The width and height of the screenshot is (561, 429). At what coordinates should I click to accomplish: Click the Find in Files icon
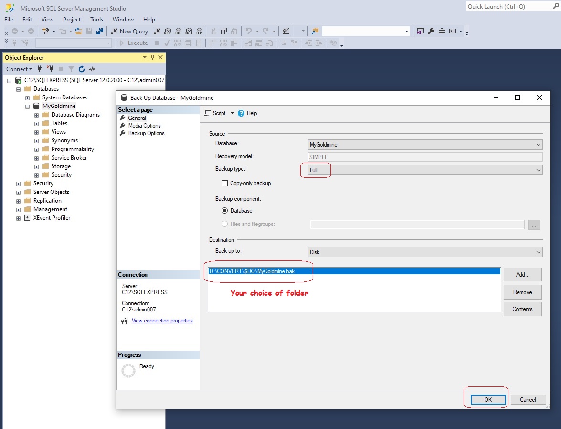click(315, 31)
